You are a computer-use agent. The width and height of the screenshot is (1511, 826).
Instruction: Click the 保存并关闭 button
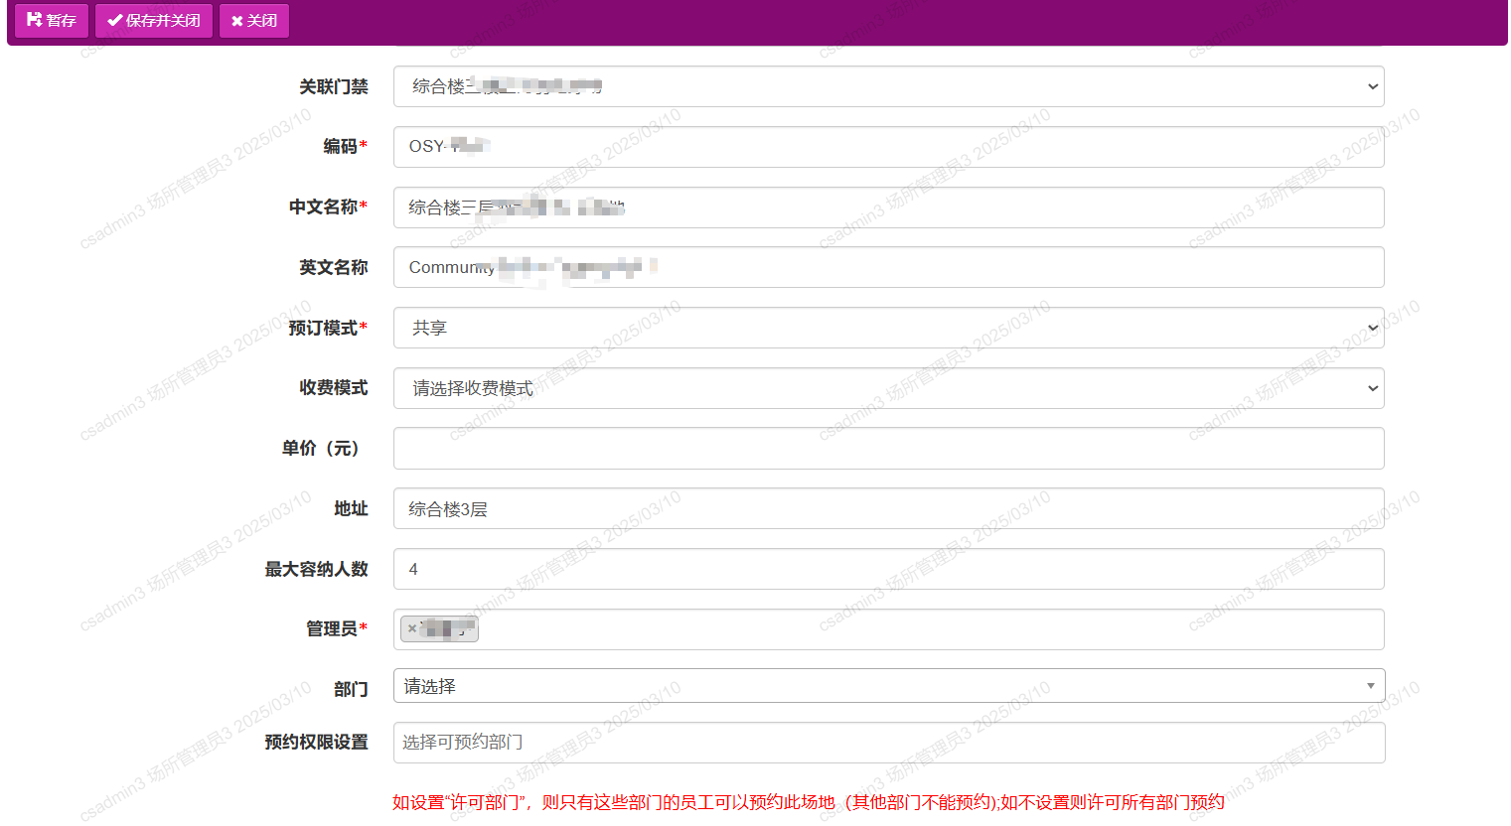tap(154, 20)
